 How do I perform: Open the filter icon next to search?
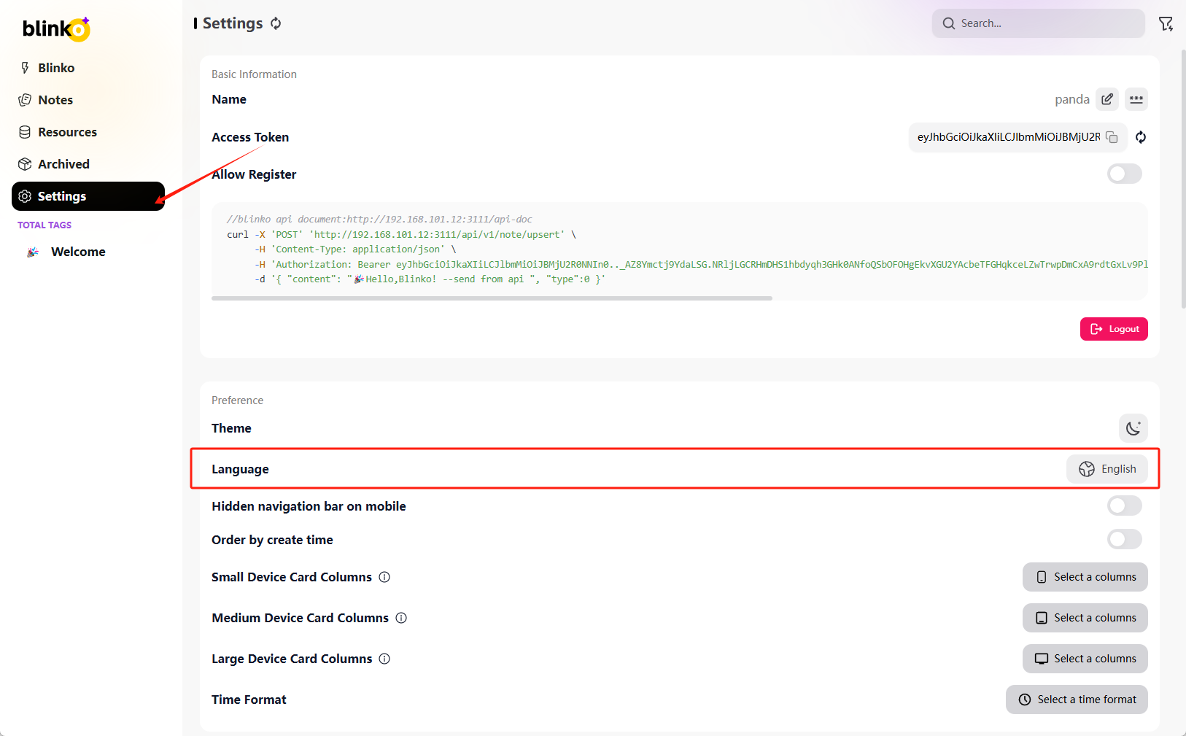click(x=1166, y=23)
